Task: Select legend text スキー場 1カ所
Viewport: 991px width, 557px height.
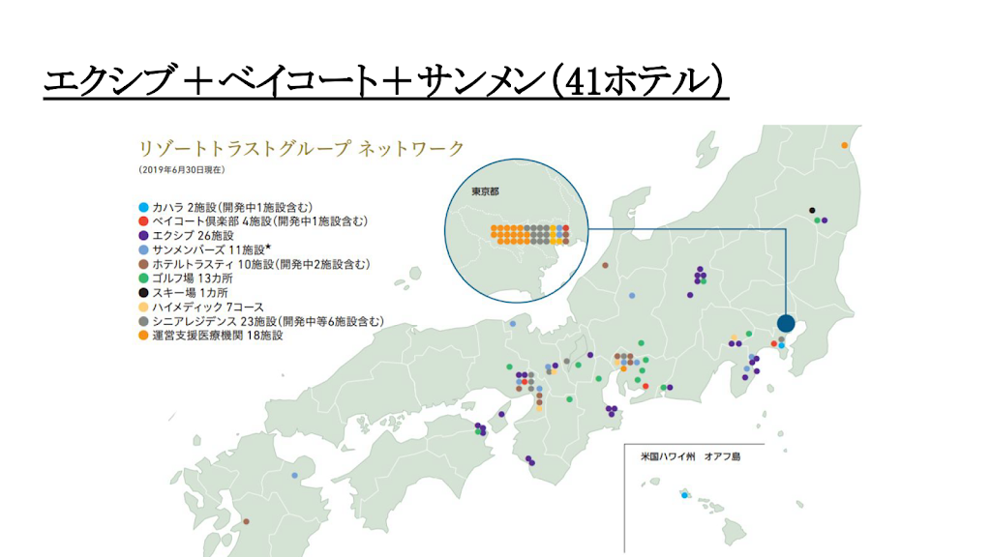Action: 190,293
